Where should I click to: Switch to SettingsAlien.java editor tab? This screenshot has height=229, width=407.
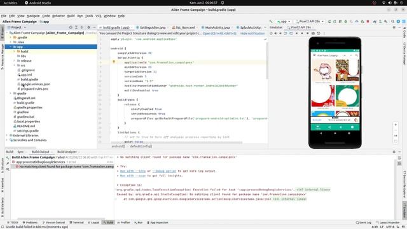tap(153, 27)
